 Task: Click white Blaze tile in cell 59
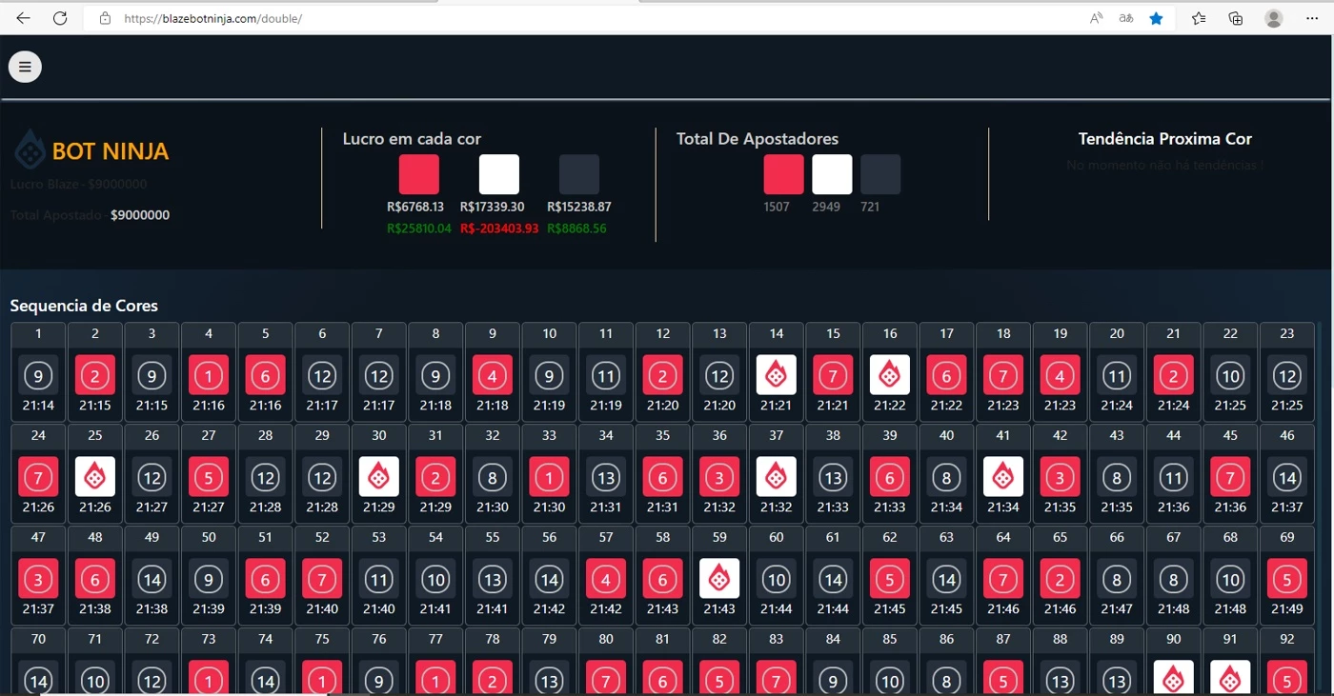(719, 579)
